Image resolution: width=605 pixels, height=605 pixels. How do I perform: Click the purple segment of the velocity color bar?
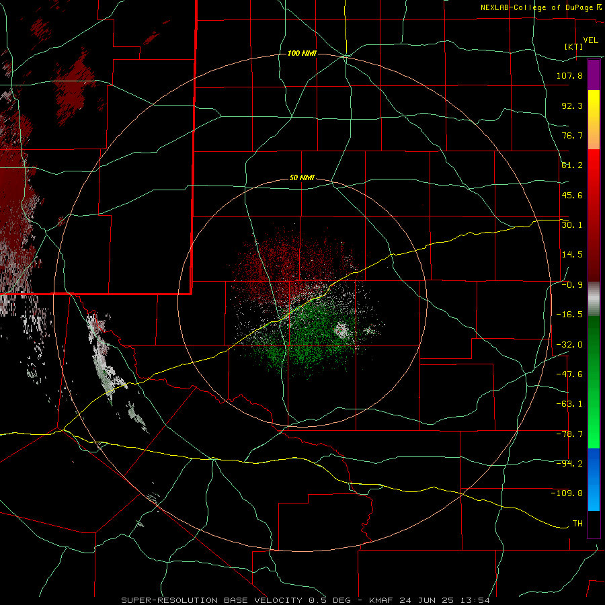[x=594, y=75]
